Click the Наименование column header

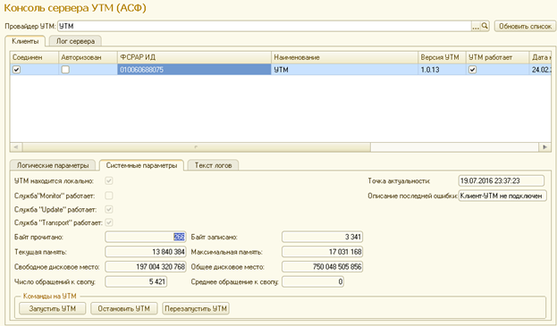[344, 57]
